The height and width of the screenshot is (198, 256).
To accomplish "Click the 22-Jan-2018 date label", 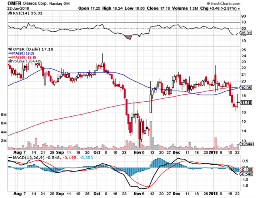I will 18,8.
